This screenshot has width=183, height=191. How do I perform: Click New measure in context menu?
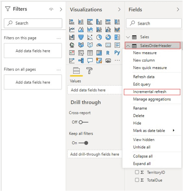[145, 53]
